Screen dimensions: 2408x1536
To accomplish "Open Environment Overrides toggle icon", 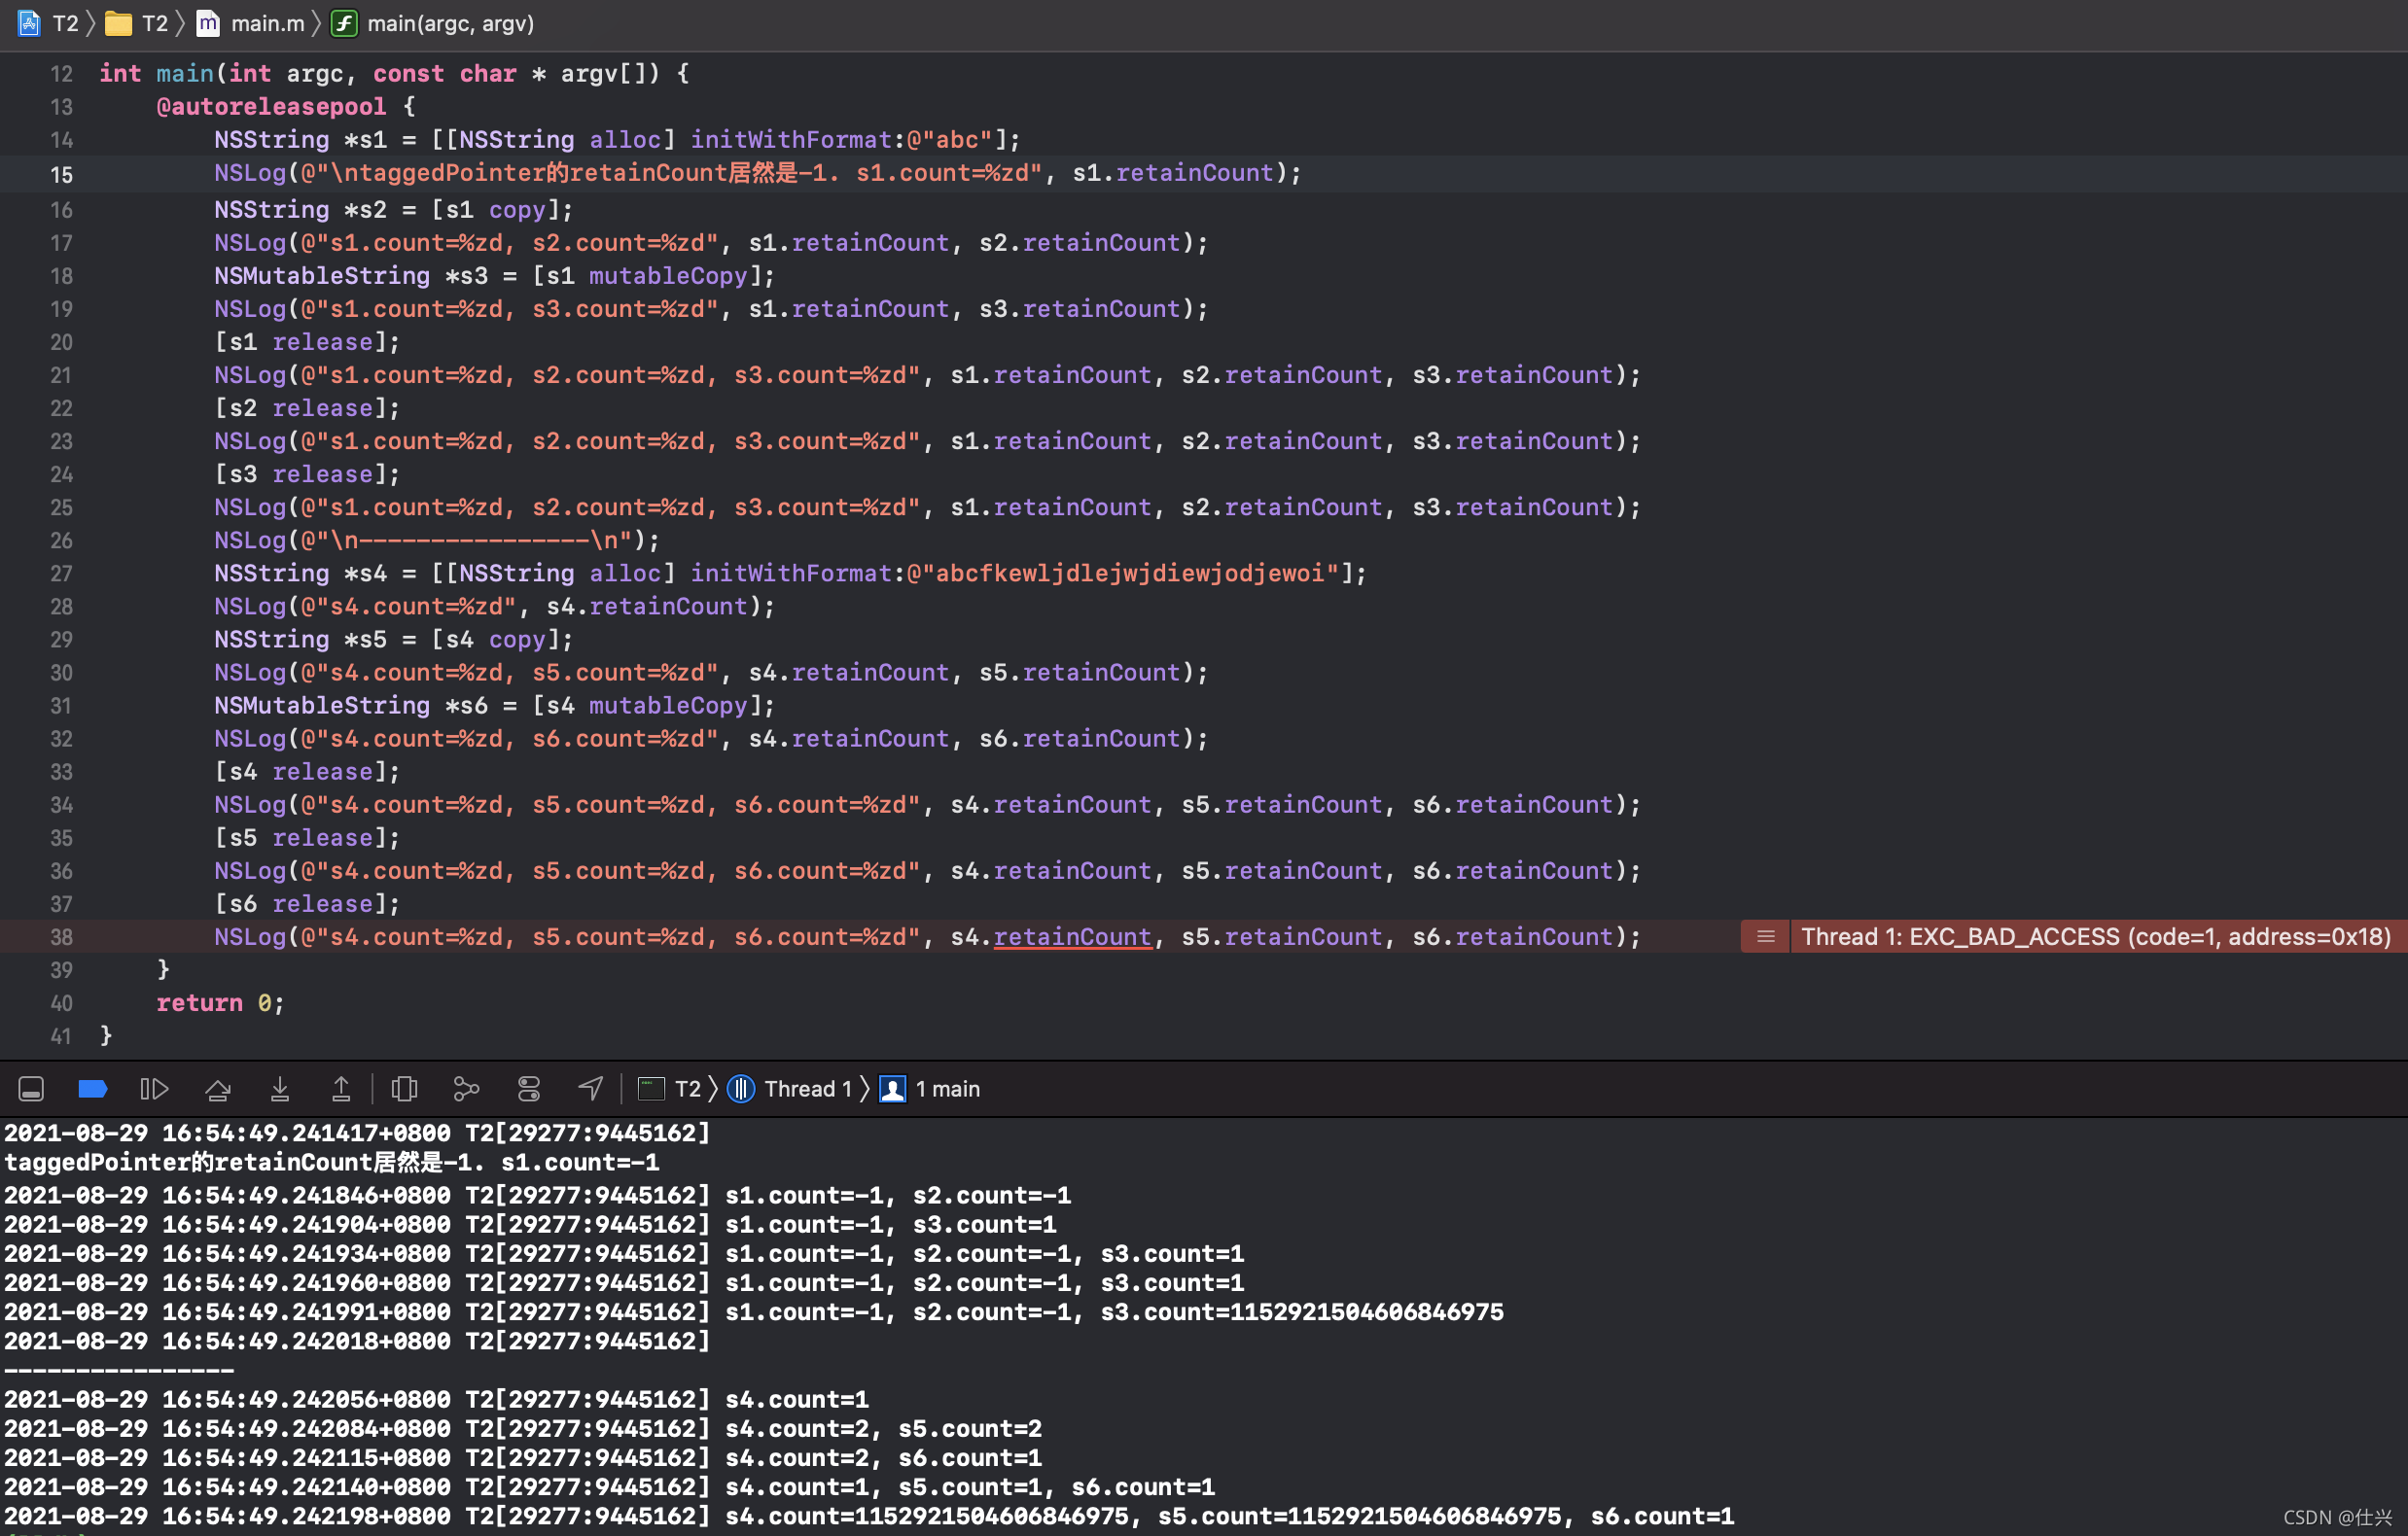I will coord(529,1088).
